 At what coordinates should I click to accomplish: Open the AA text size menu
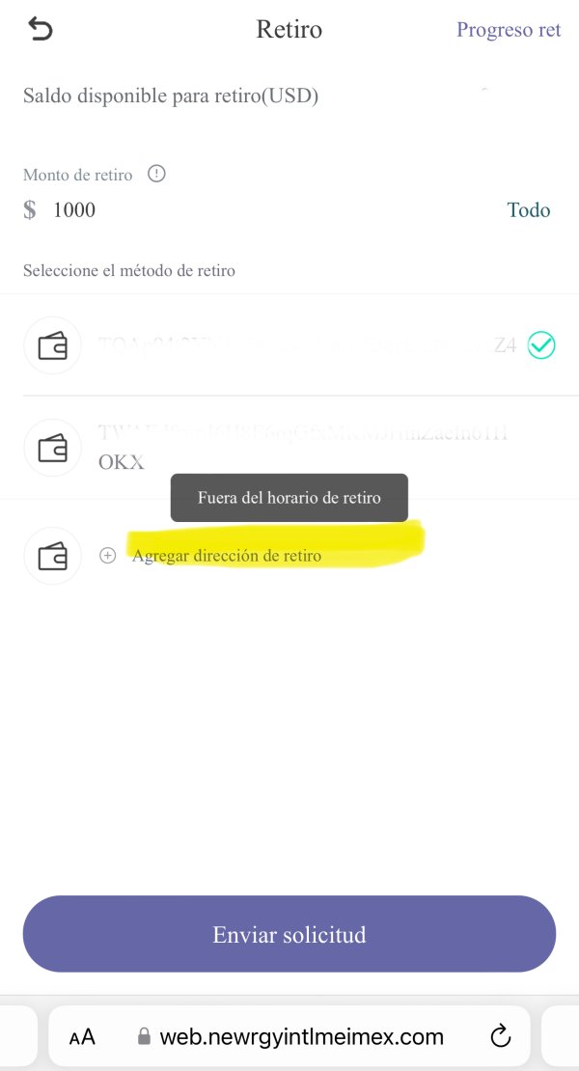pyautogui.click(x=82, y=1037)
